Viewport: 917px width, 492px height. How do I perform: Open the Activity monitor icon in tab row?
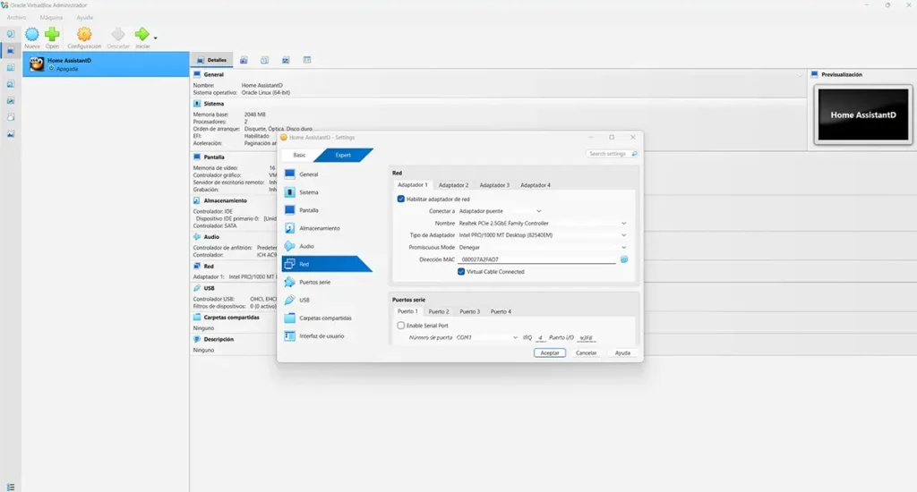(286, 60)
